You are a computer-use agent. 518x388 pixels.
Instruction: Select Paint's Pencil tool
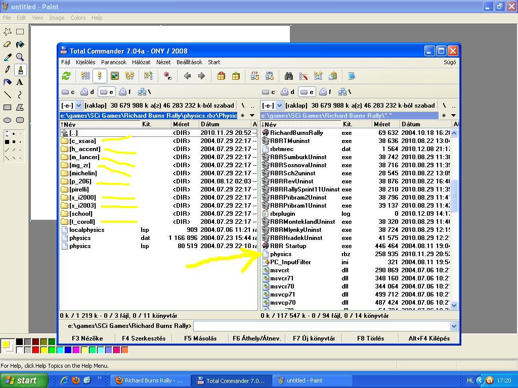(7, 70)
